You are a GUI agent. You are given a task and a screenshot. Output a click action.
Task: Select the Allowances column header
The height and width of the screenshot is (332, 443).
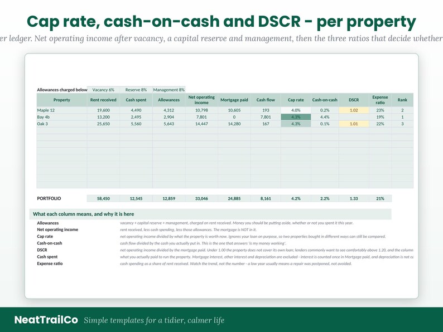tap(168, 100)
